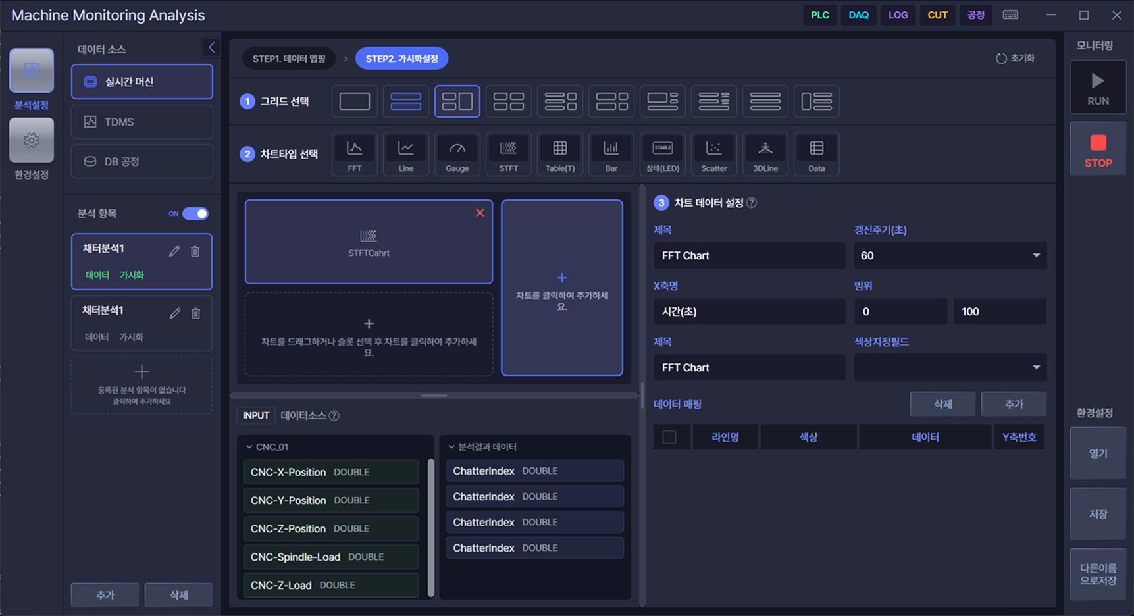Edit the second 채터분석1 with pencil icon

point(174,313)
